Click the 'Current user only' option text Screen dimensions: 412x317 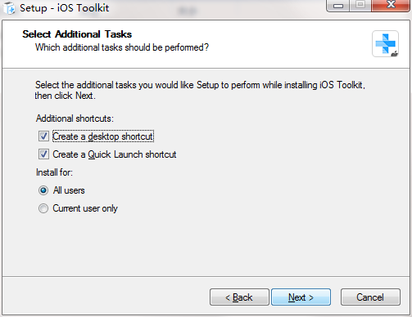click(85, 208)
